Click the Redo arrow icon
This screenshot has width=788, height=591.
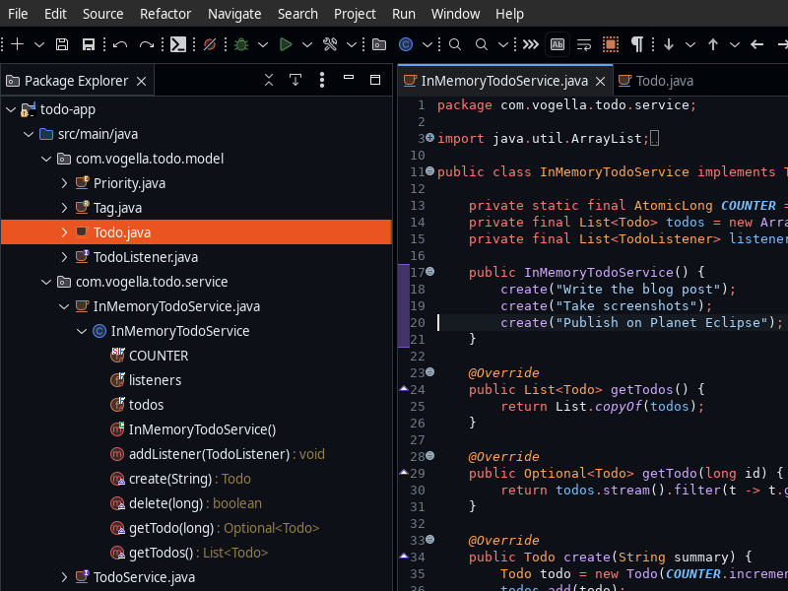tap(146, 44)
